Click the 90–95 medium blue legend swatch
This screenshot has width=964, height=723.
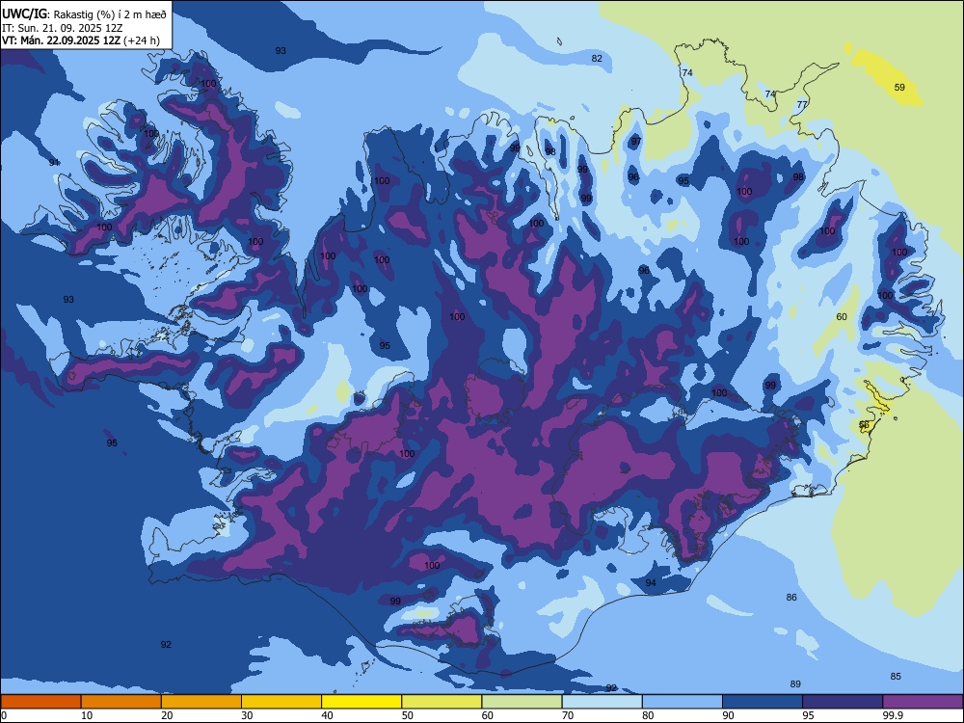[x=763, y=702]
